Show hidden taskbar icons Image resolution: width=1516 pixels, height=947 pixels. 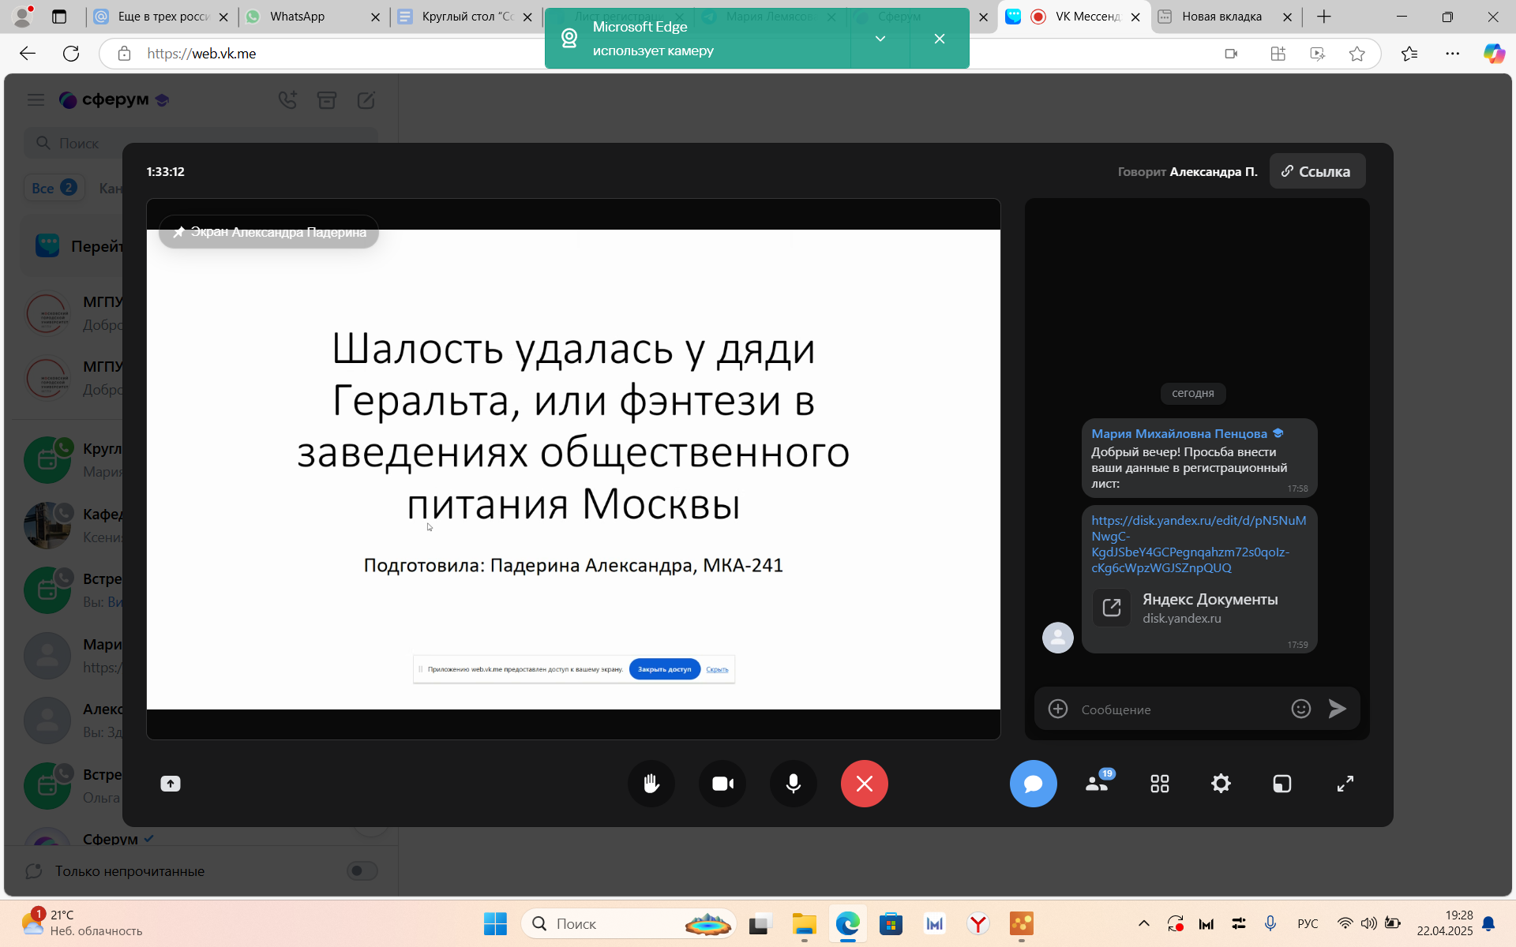click(1143, 923)
